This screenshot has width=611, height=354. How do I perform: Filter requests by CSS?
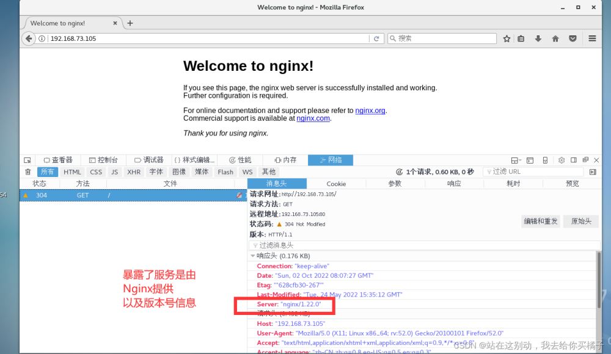[x=96, y=172]
